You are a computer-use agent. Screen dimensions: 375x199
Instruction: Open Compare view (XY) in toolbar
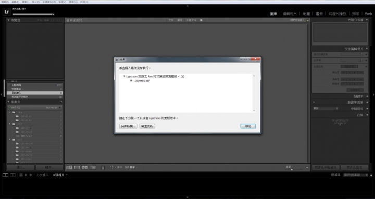point(85,167)
